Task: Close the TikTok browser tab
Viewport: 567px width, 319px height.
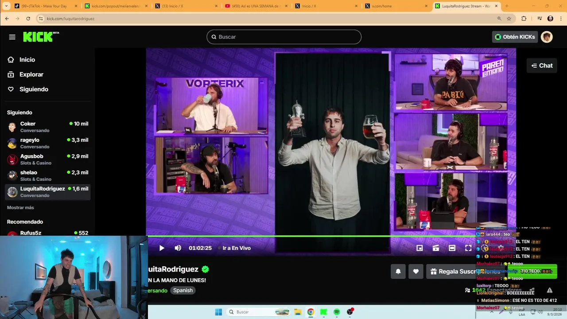Action: 76,6
